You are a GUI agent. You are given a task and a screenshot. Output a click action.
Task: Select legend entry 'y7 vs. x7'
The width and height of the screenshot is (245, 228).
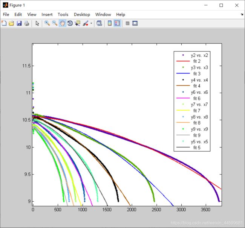tap(199, 104)
